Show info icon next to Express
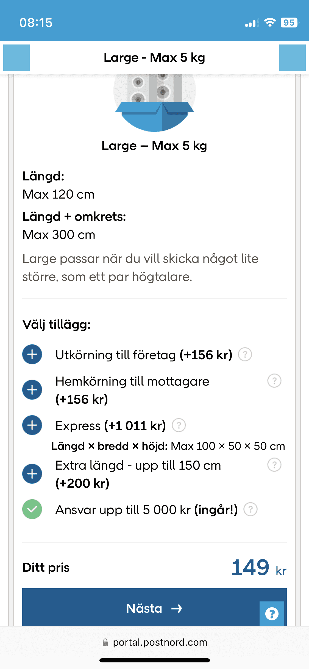Viewport: 309px width, 669px height. click(179, 425)
